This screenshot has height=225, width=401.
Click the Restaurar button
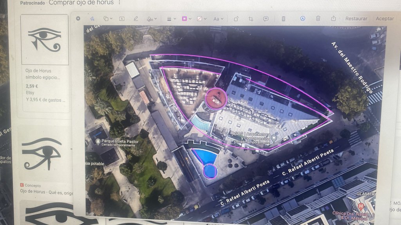coord(356,18)
